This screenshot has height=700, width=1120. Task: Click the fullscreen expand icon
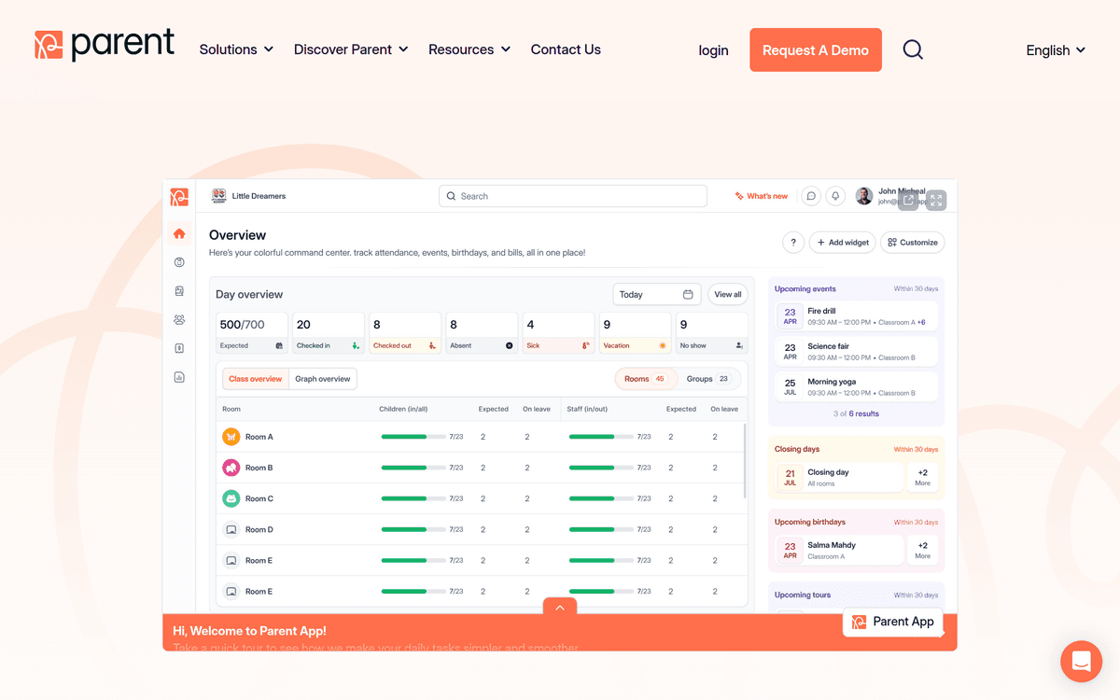coord(936,200)
